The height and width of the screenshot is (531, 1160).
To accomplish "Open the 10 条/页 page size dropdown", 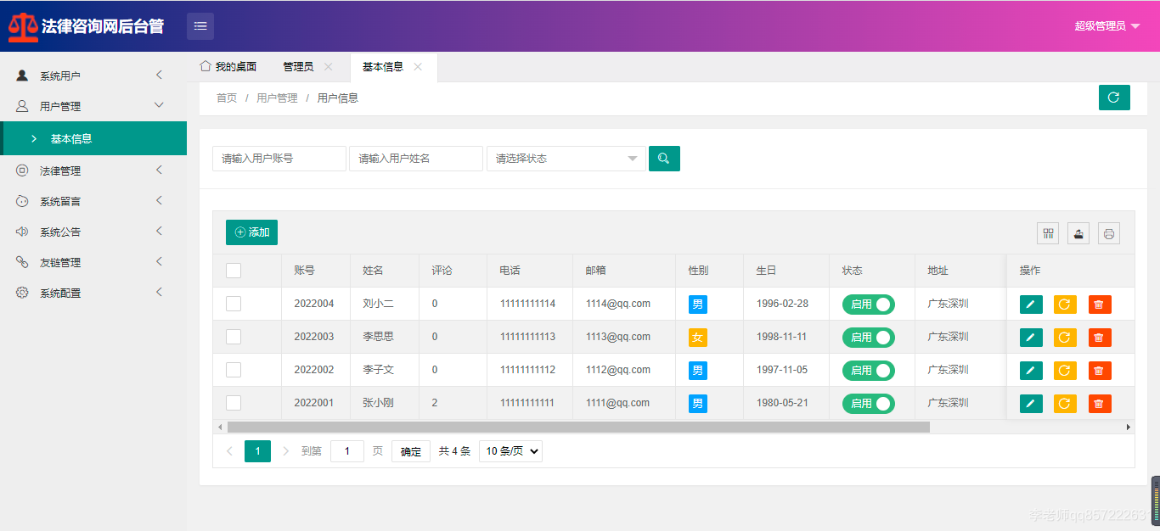I will pyautogui.click(x=510, y=451).
